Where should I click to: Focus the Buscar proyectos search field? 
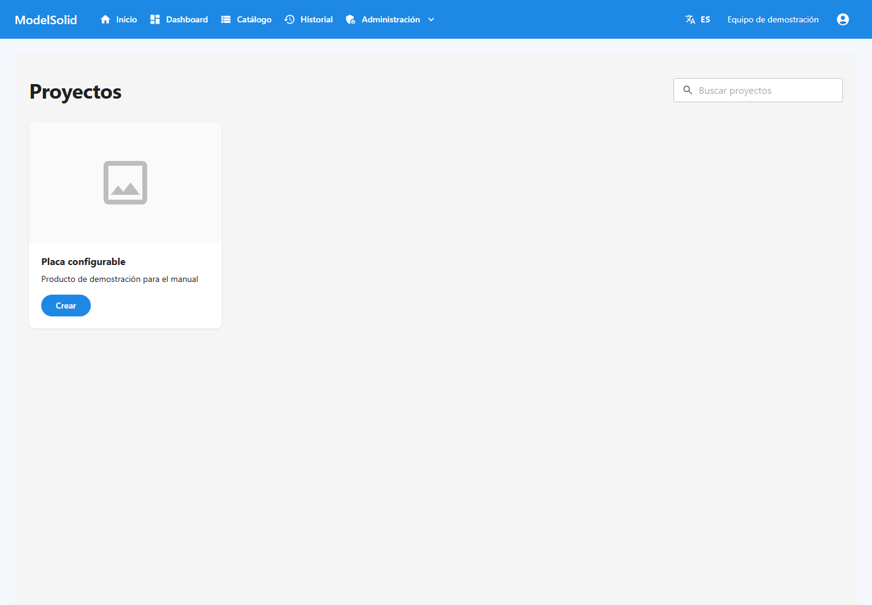(758, 90)
